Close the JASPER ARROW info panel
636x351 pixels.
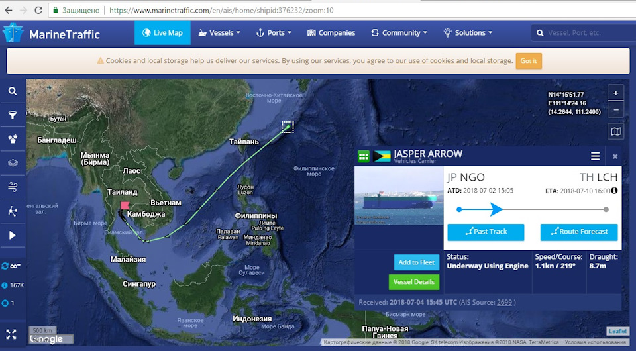point(615,156)
